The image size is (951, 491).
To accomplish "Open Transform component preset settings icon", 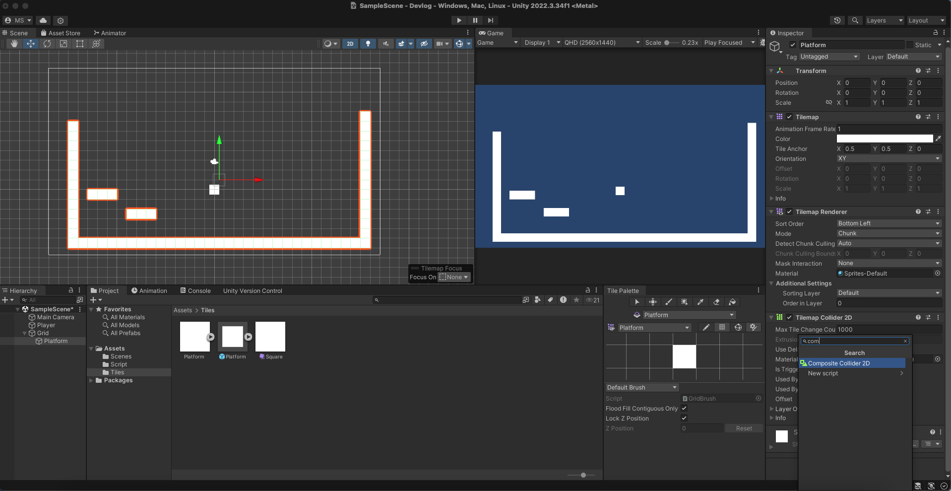I will 928,70.
